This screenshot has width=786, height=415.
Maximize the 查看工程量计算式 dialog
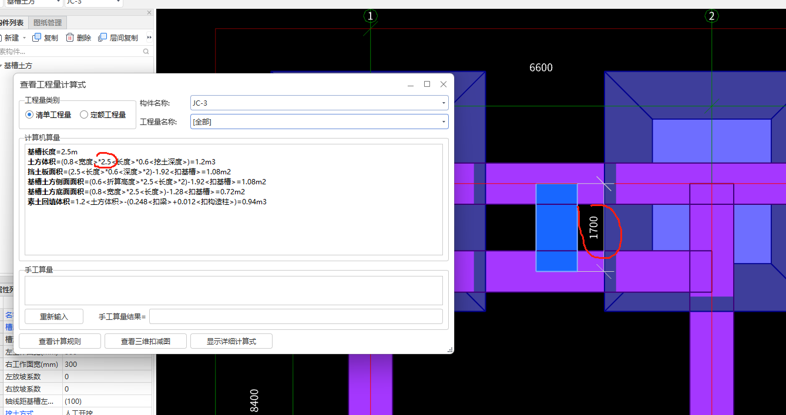pos(427,85)
